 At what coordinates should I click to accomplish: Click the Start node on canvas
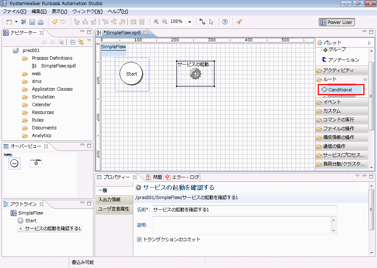click(131, 74)
